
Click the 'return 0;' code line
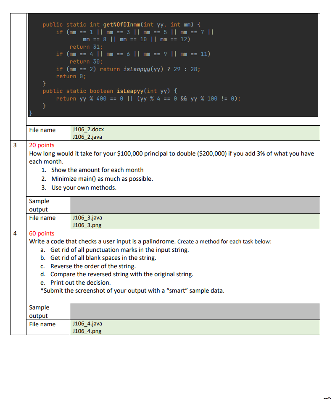(x=71, y=77)
